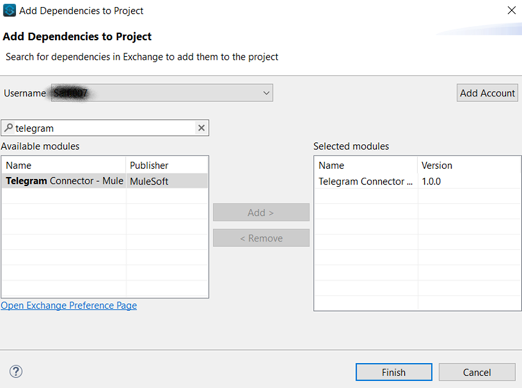Image resolution: width=522 pixels, height=388 pixels.
Task: Sort available modules by Publisher column
Action: click(x=167, y=165)
